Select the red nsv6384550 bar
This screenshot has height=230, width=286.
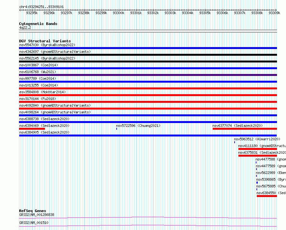(x=267, y=196)
